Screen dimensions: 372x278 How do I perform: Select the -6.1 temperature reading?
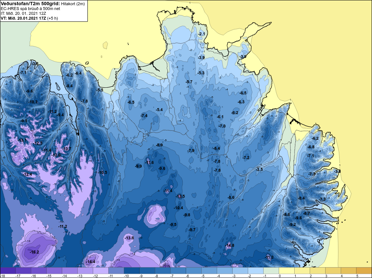click(220, 117)
